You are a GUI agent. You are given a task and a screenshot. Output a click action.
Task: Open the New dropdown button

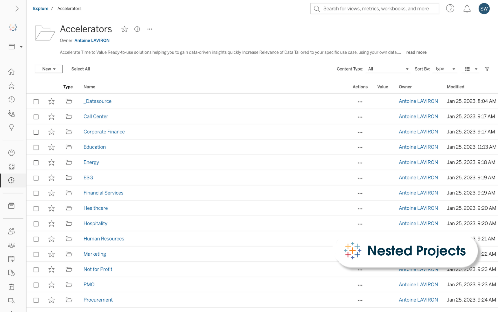pos(49,69)
